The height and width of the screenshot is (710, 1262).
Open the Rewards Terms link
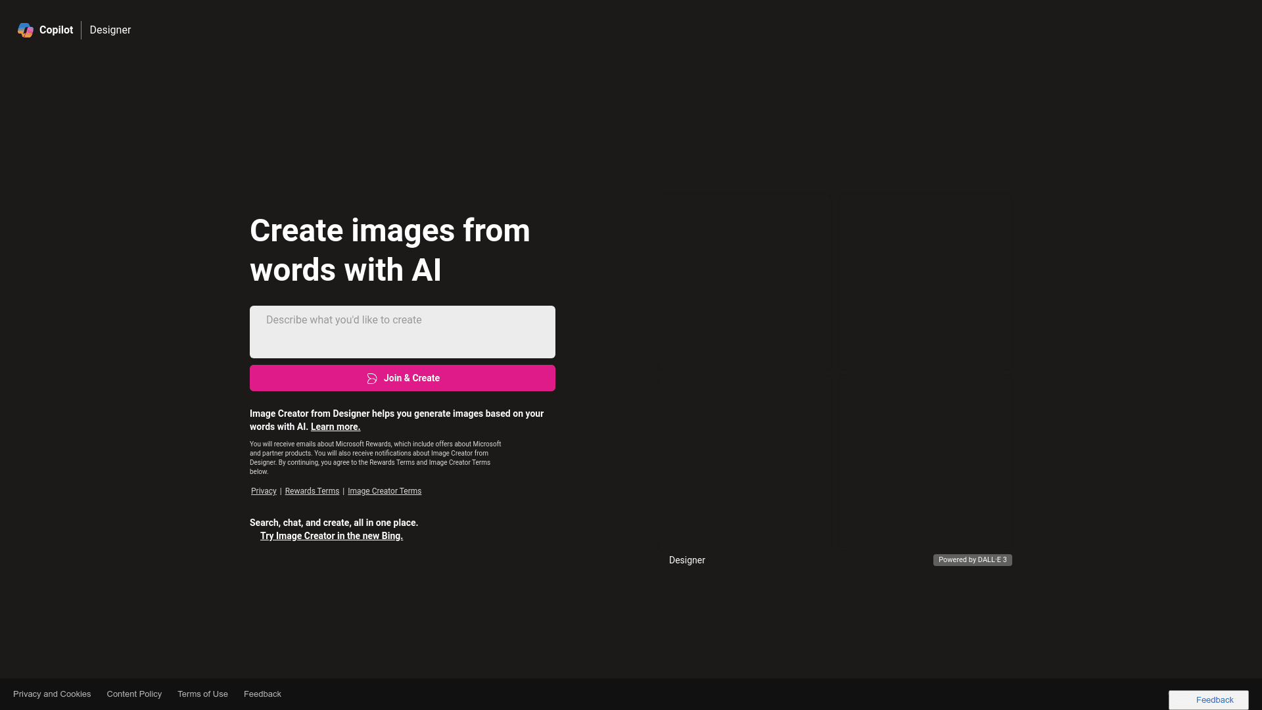click(312, 490)
